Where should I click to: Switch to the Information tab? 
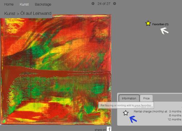pos(129,98)
